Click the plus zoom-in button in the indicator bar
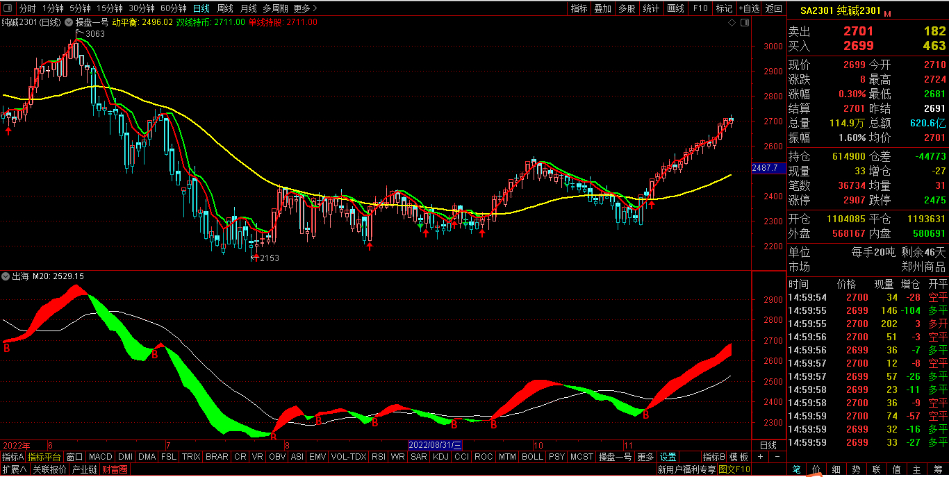The width and height of the screenshot is (949, 477). (760, 457)
